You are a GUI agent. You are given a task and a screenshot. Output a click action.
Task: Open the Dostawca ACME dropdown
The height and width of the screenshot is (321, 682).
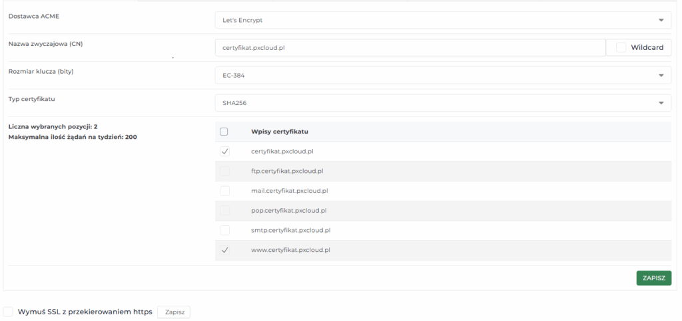[x=442, y=20]
